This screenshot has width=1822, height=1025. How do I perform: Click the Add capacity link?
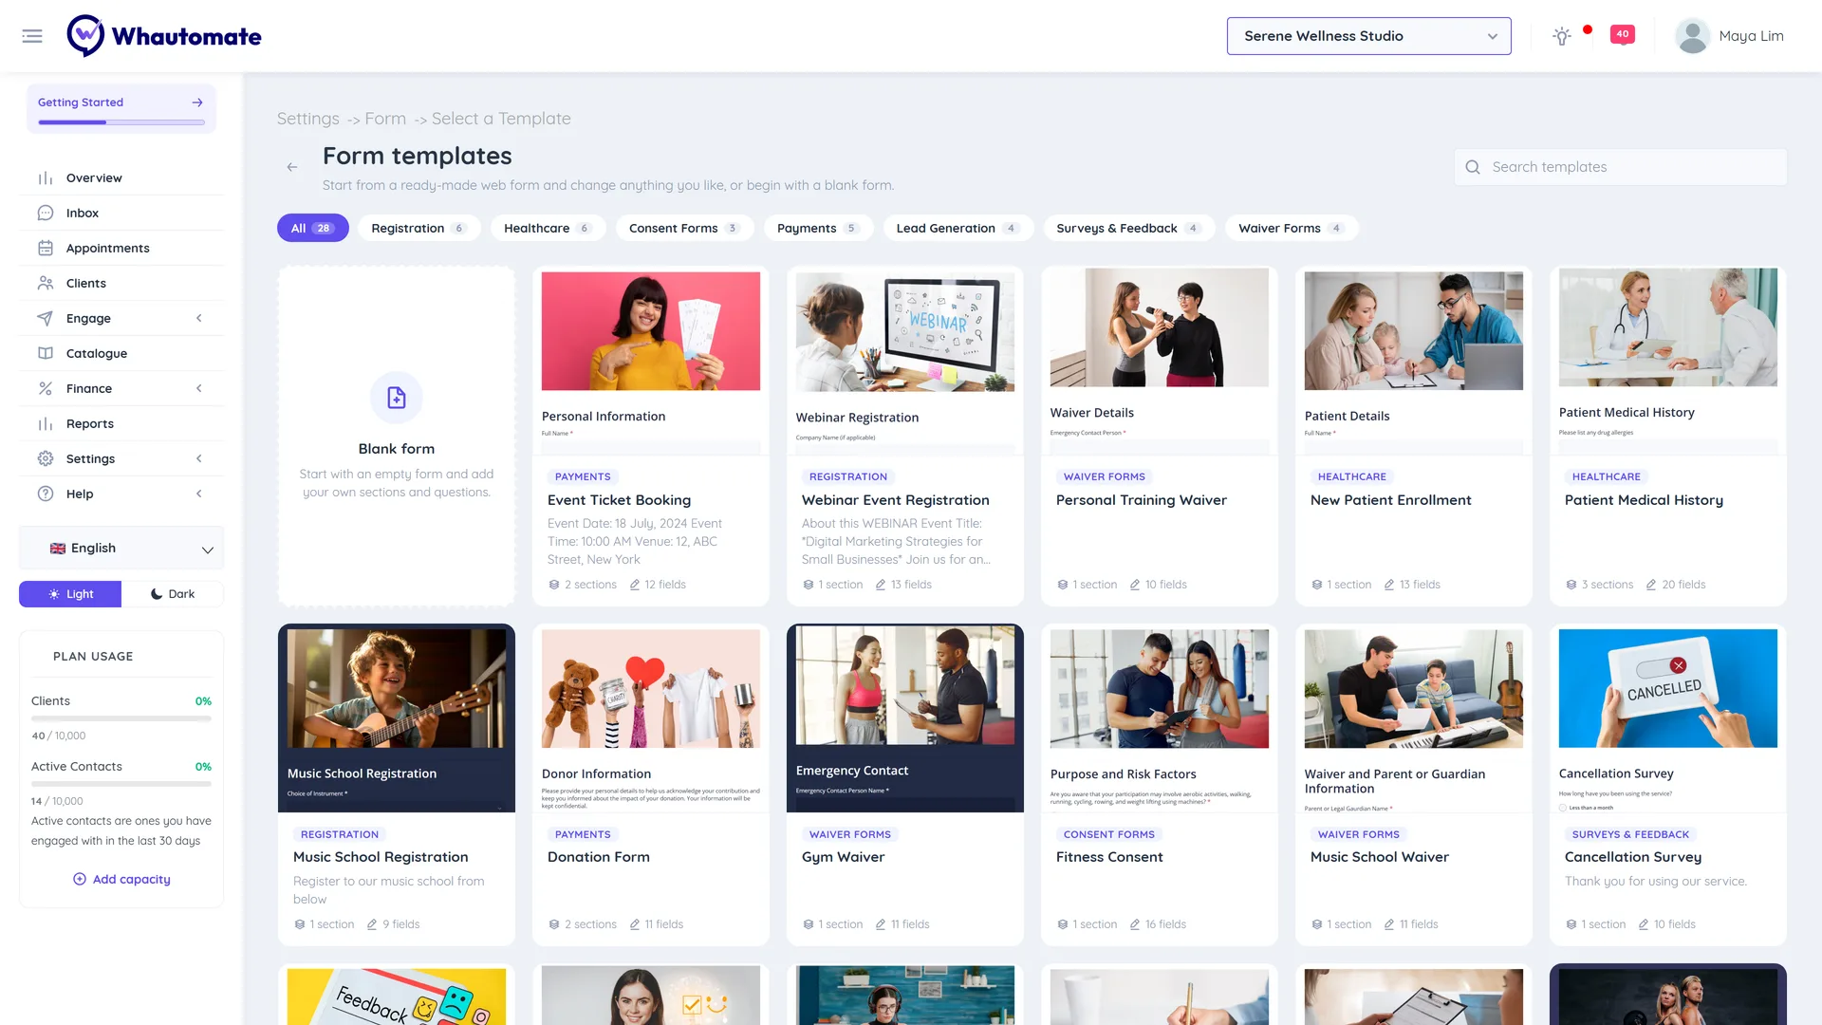click(x=121, y=879)
